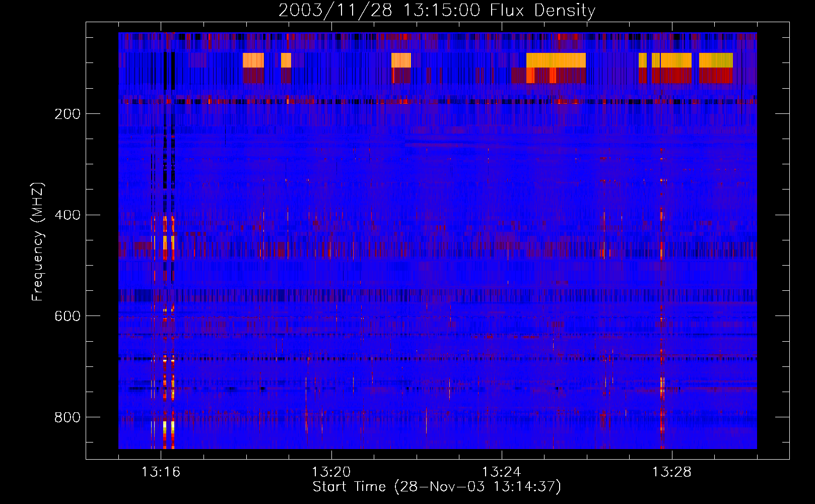Click the 400 frequency tick label
The image size is (815, 504).
pyautogui.click(x=67, y=215)
